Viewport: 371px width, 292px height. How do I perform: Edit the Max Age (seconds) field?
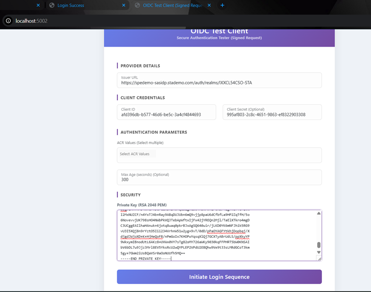point(219,177)
